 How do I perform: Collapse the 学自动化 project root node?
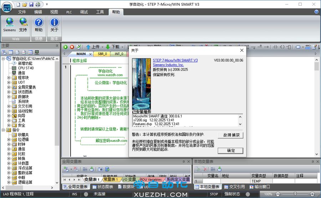pyautogui.click(x=3, y=59)
